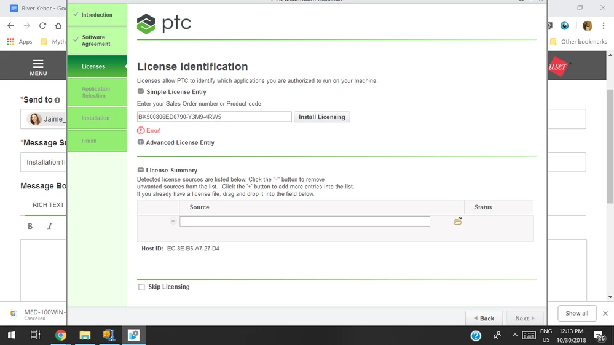The image size is (614, 345).
Task: Go Back to the previous installer step
Action: 484,319
